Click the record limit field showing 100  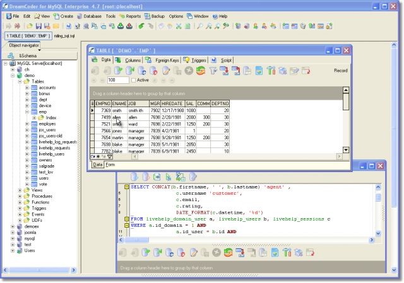[117, 80]
